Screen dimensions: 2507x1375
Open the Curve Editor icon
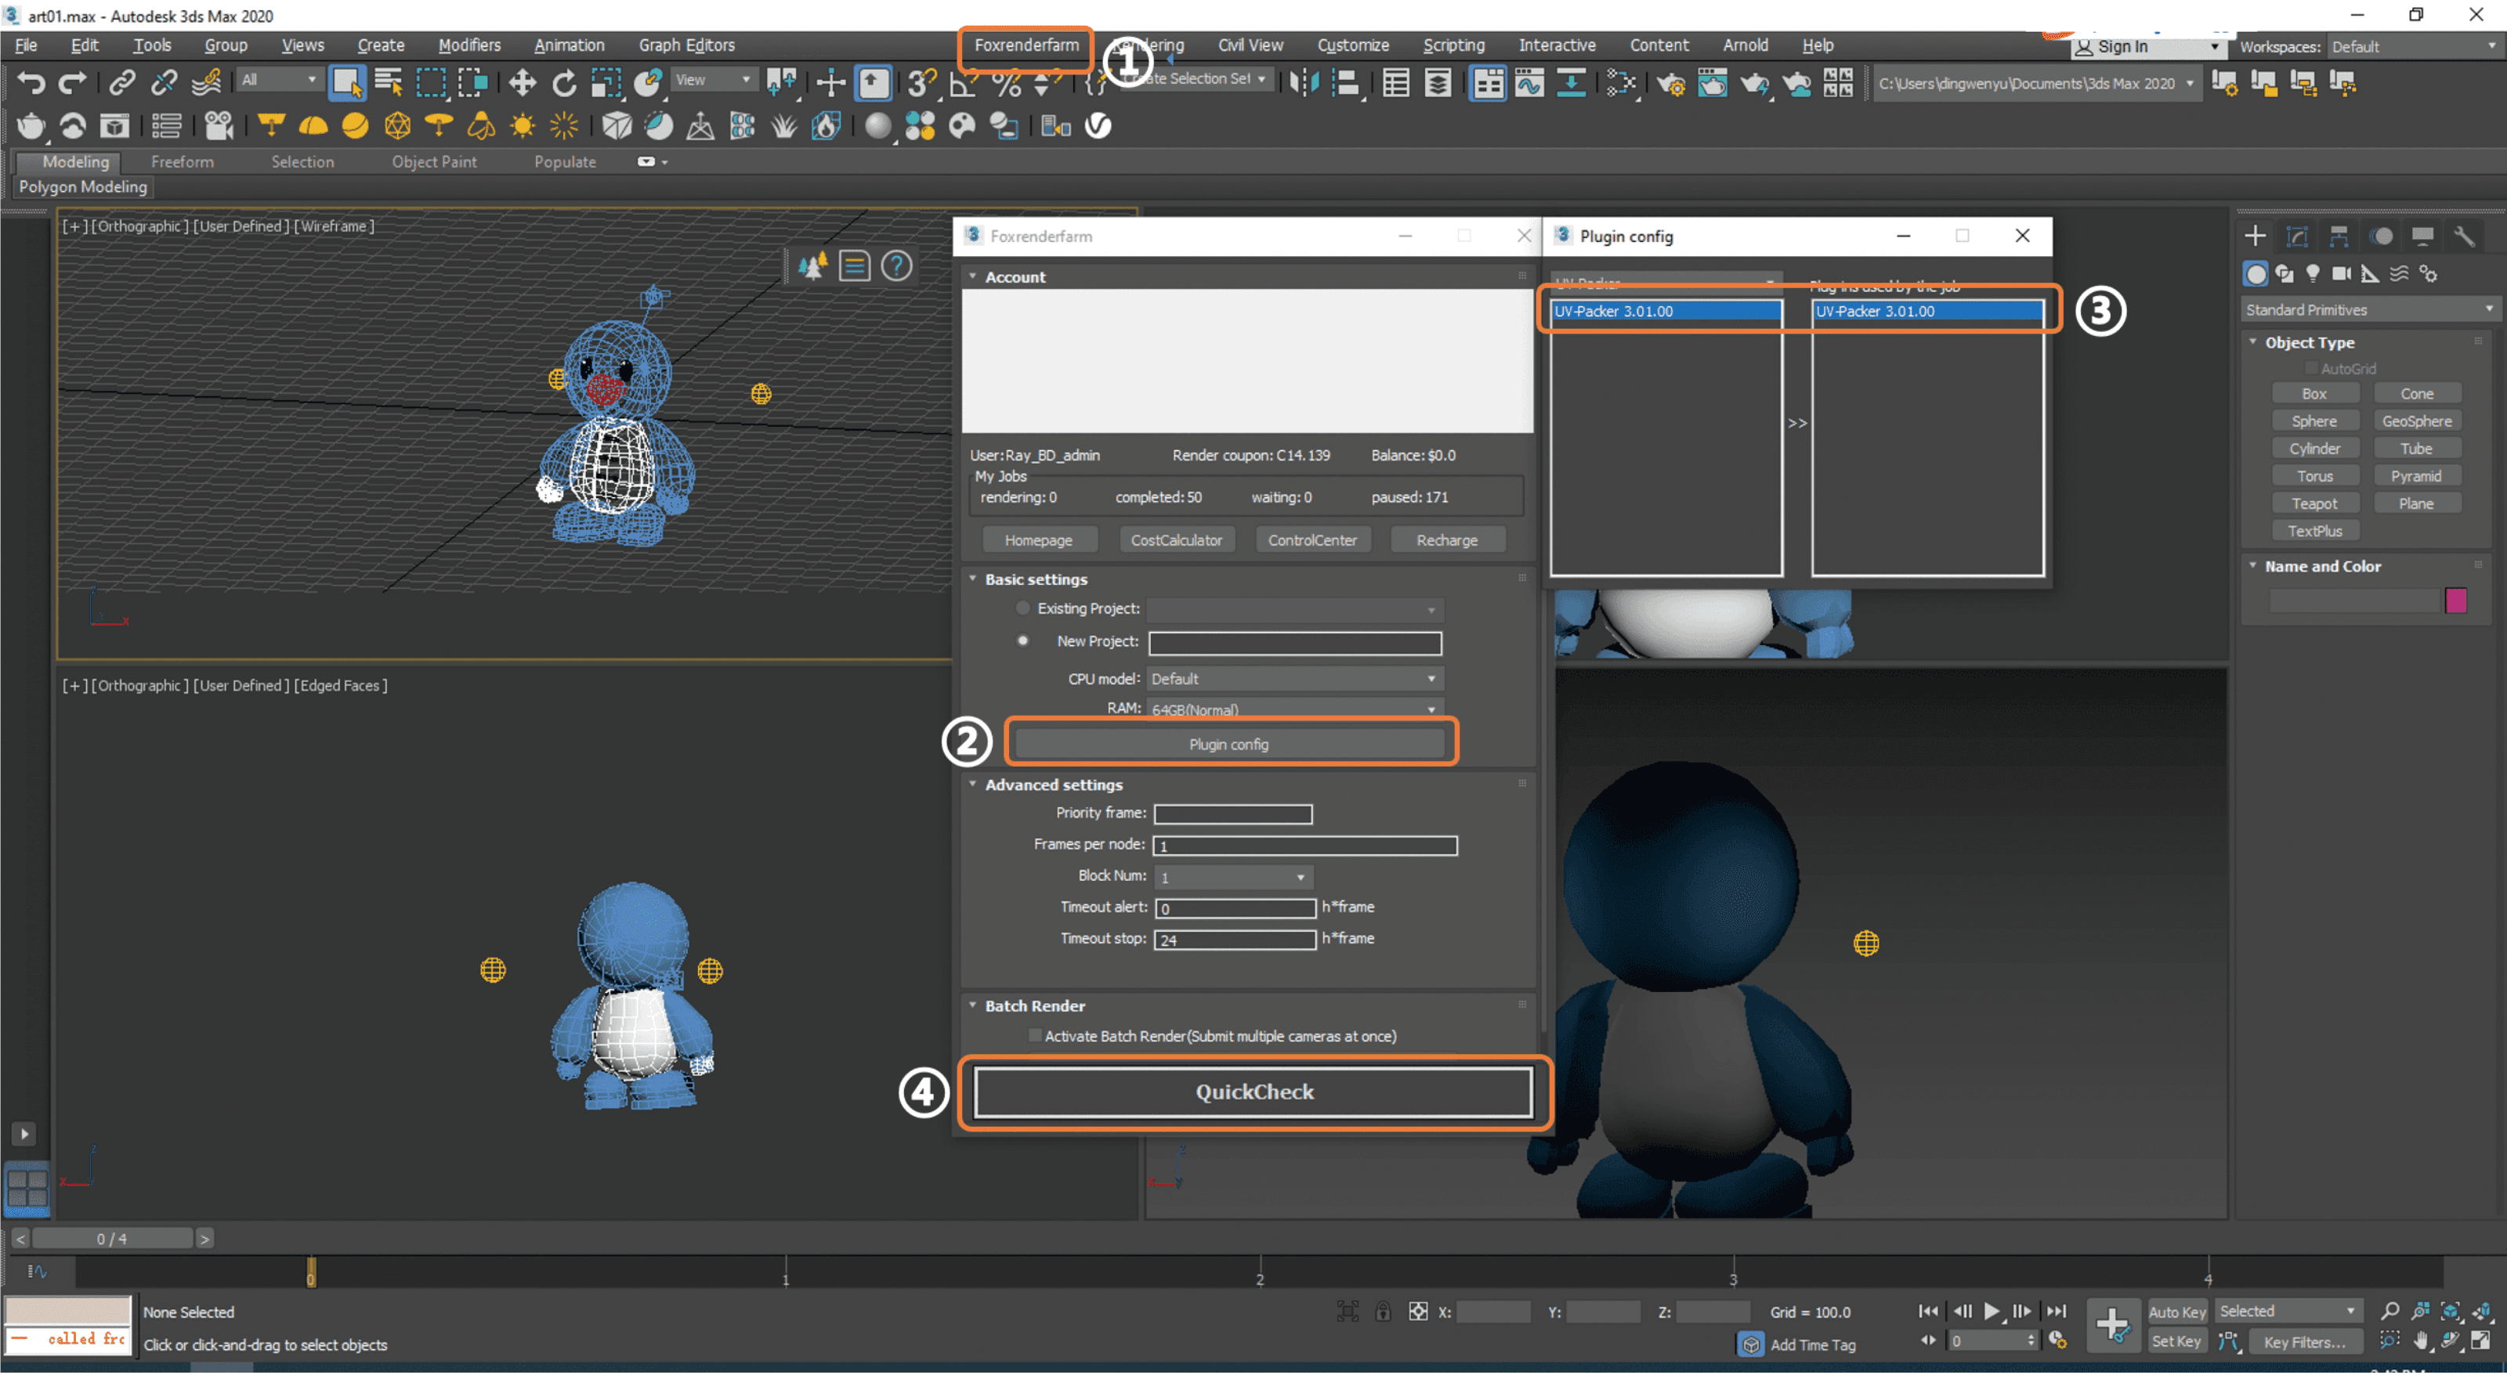pyautogui.click(x=1530, y=84)
